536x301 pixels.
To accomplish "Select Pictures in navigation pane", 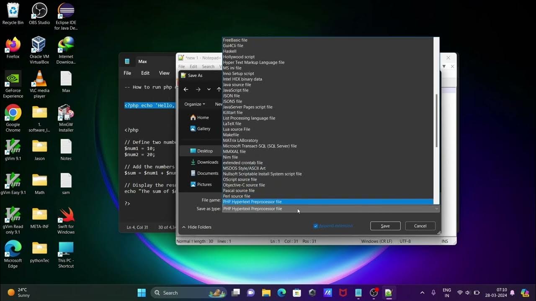I will click(x=201, y=184).
